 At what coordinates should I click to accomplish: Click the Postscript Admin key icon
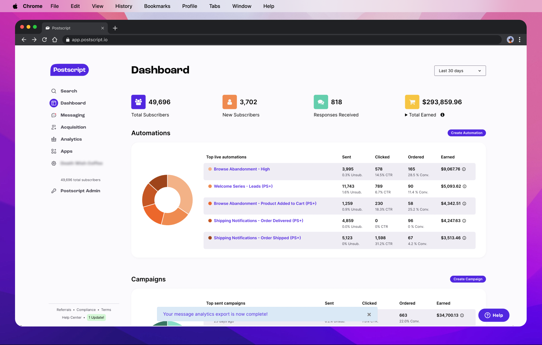click(54, 191)
